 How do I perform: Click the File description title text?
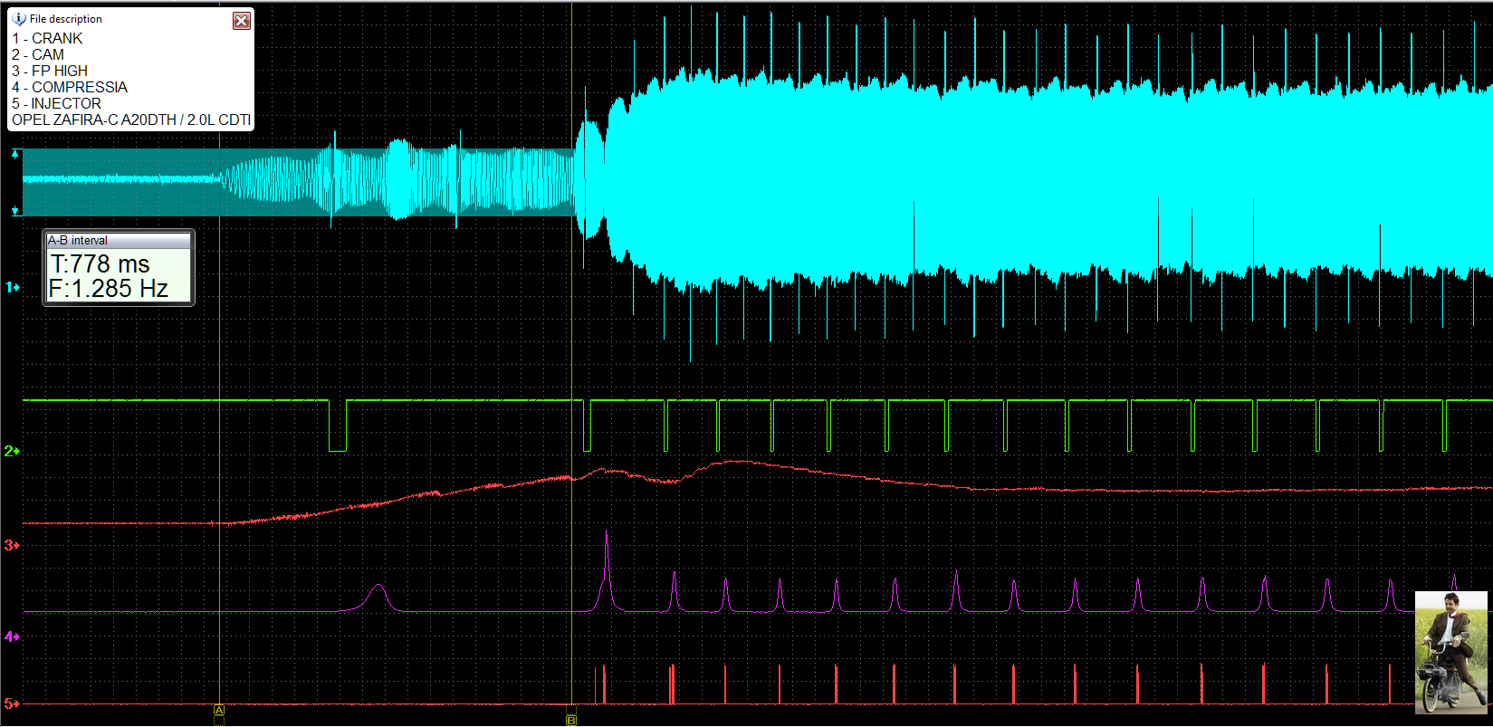click(66, 19)
